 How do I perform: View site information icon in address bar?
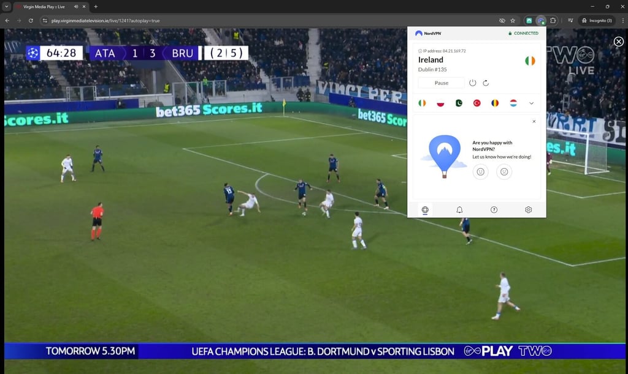click(45, 20)
